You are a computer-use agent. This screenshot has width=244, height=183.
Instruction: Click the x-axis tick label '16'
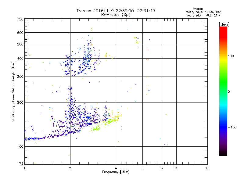coord(207,168)
